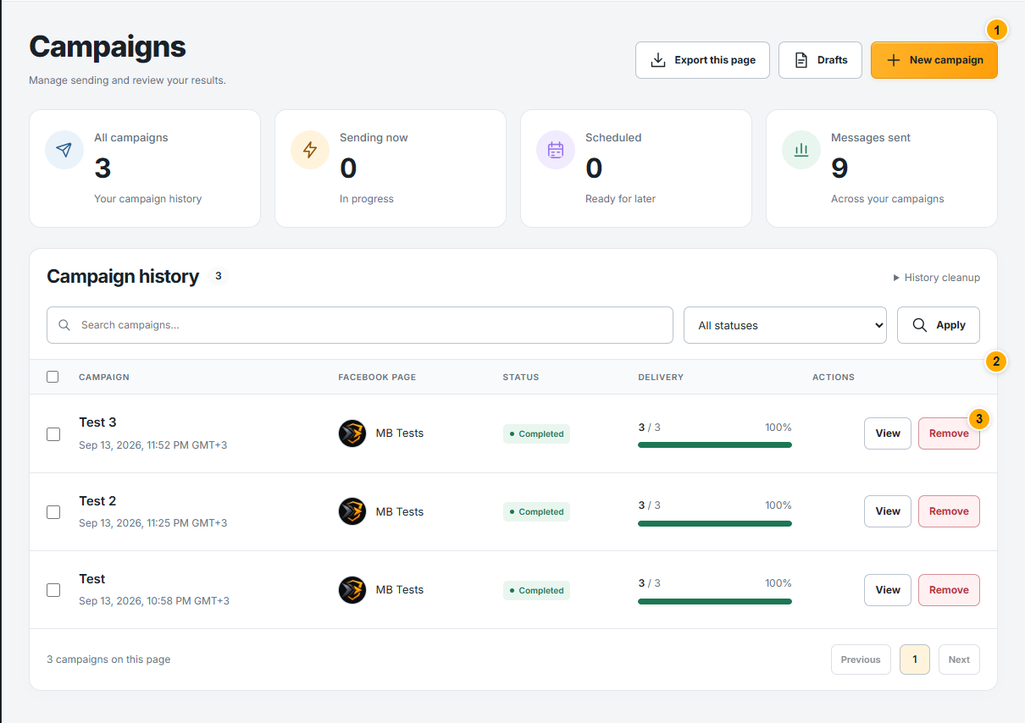Viewport: 1025px width, 723px height.
Task: View the campaign sent at 10:58 PM
Action: pyautogui.click(x=888, y=590)
